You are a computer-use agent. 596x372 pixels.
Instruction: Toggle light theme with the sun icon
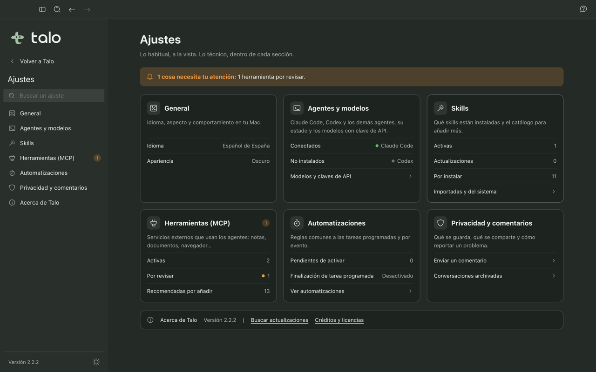(96, 362)
